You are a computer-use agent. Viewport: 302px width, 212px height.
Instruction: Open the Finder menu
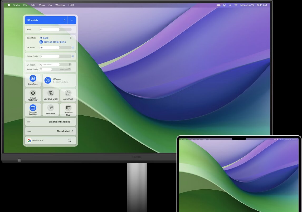point(16,5)
